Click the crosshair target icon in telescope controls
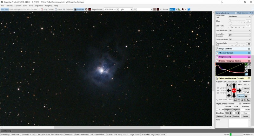Screen dimensions: 254x136 point(229,96)
